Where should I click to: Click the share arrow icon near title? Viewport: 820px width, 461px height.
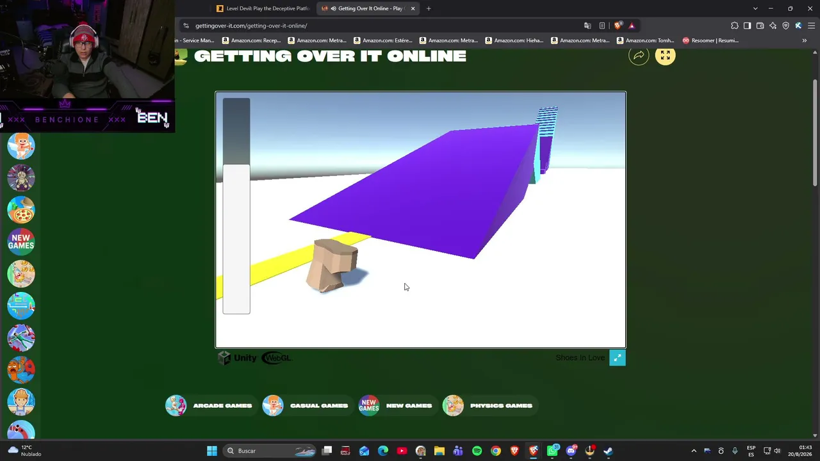tap(639, 56)
